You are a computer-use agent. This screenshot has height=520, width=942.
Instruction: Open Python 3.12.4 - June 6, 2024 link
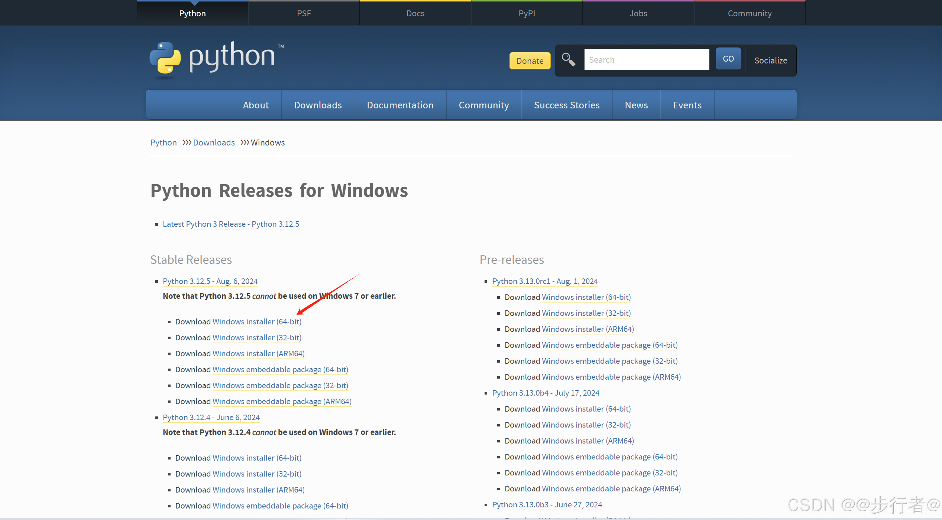(x=211, y=418)
